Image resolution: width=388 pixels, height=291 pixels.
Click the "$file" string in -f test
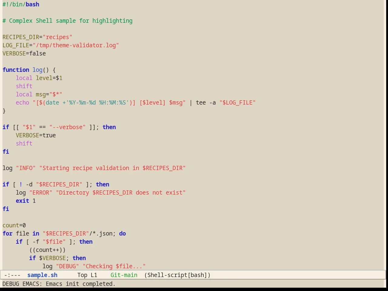(54, 242)
